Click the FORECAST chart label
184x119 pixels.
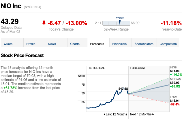pyautogui.click(x=138, y=68)
